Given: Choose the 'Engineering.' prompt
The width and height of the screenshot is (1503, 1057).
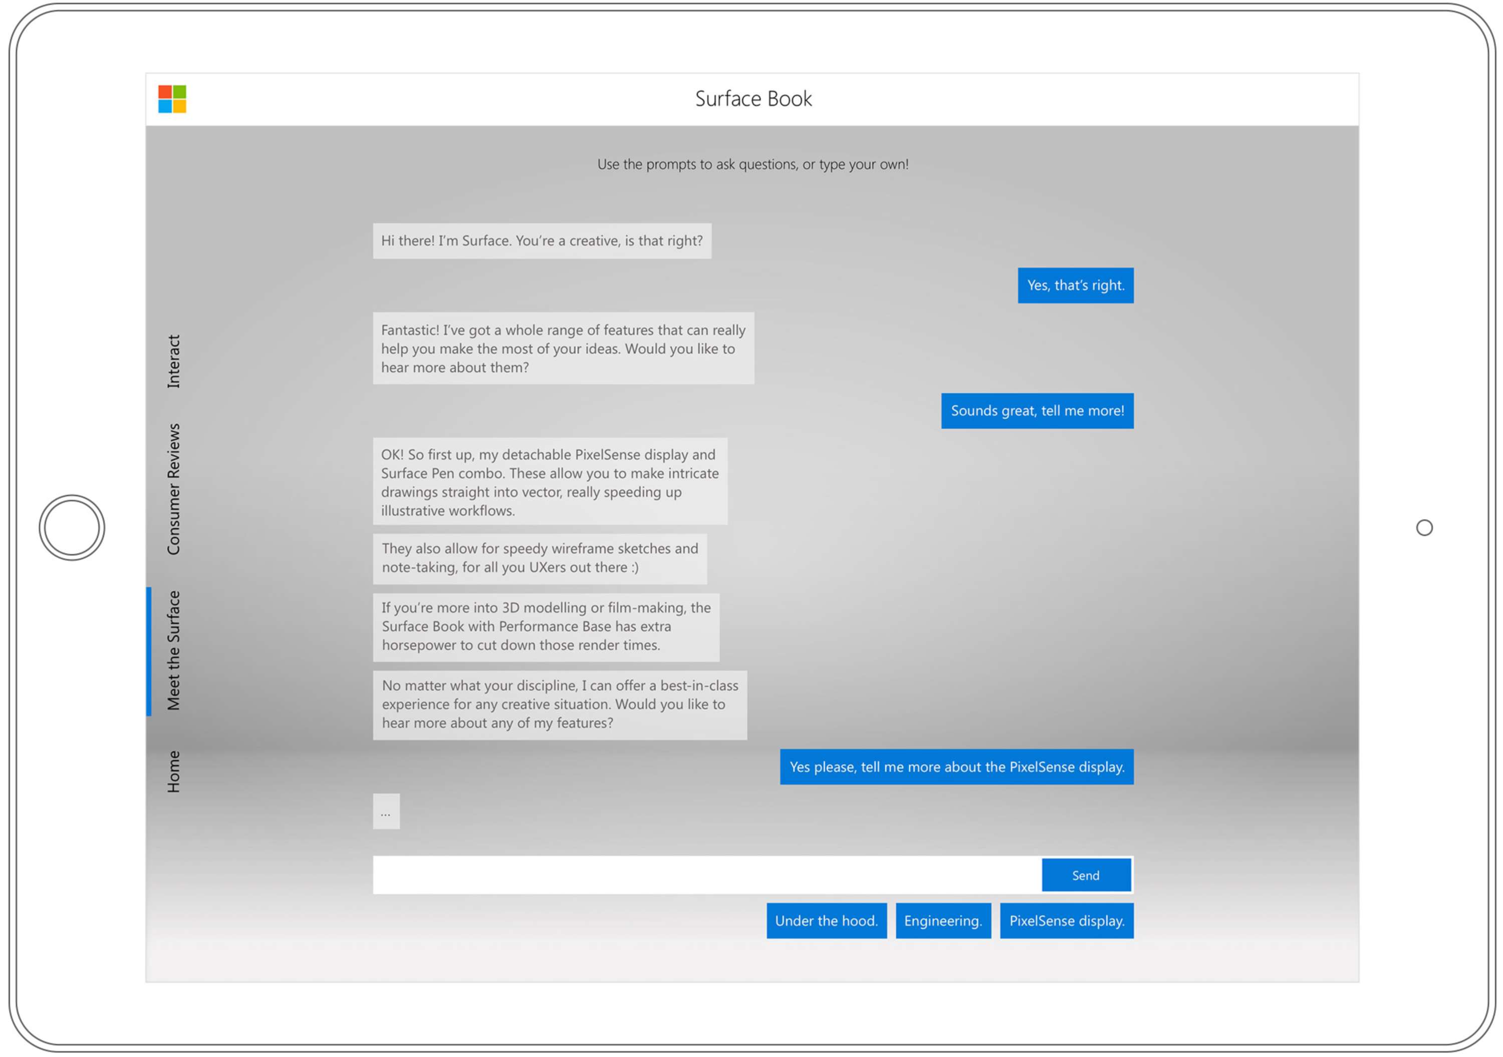Looking at the screenshot, I should pos(943,921).
